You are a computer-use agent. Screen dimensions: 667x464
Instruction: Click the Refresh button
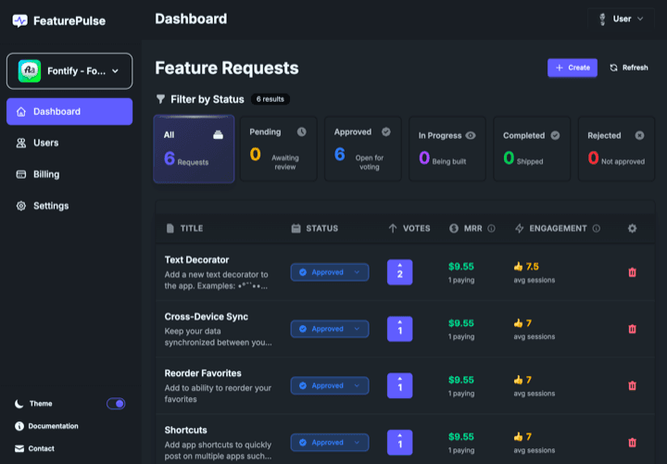point(629,68)
